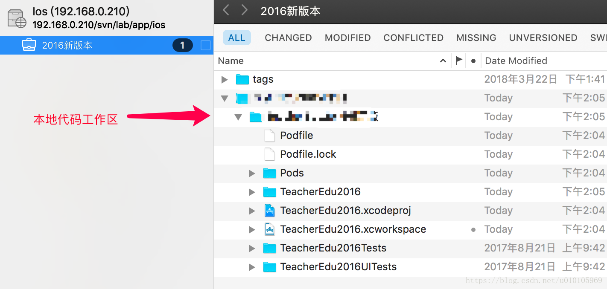
Task: Switch to the UNVERSIONED filter tab
Action: 543,38
